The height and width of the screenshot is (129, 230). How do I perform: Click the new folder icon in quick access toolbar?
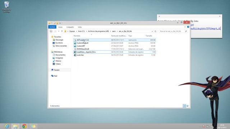(57, 23)
